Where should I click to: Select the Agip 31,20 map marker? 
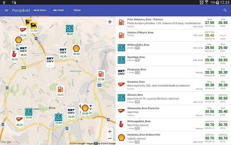[34, 27]
